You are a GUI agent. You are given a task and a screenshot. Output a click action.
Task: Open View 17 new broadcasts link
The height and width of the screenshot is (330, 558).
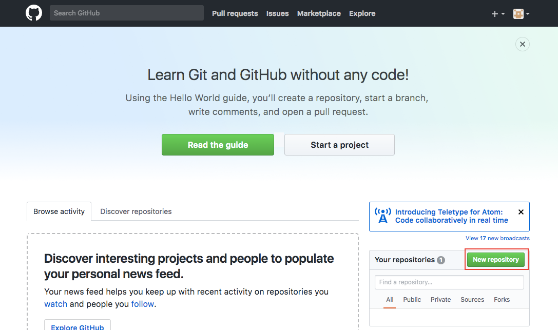point(497,238)
